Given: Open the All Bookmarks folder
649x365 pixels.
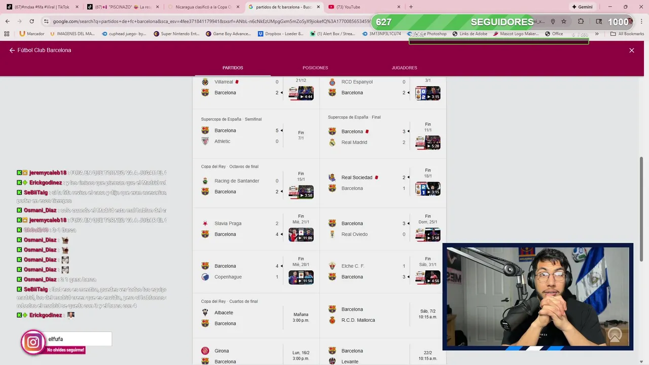Looking at the screenshot, I should (627, 34).
